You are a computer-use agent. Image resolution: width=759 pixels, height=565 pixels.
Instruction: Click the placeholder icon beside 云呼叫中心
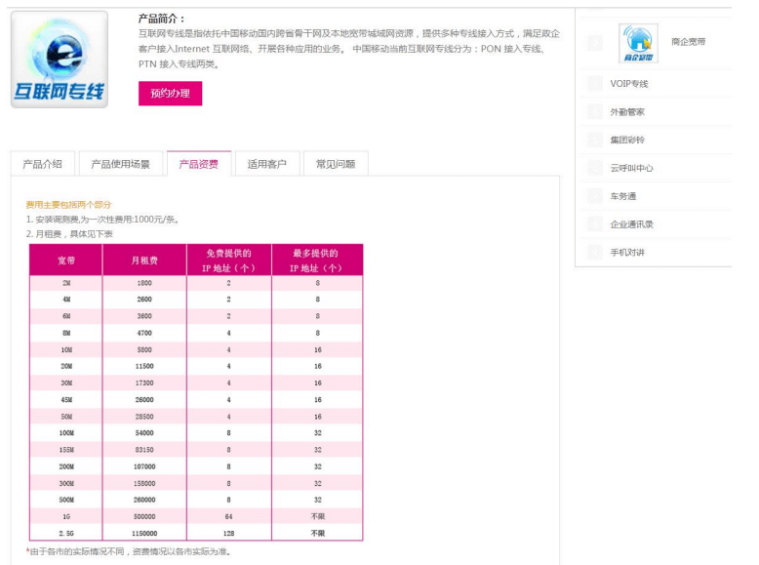click(x=595, y=168)
